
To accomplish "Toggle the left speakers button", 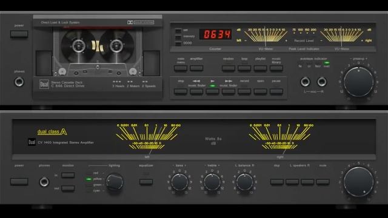I will tap(292, 182).
